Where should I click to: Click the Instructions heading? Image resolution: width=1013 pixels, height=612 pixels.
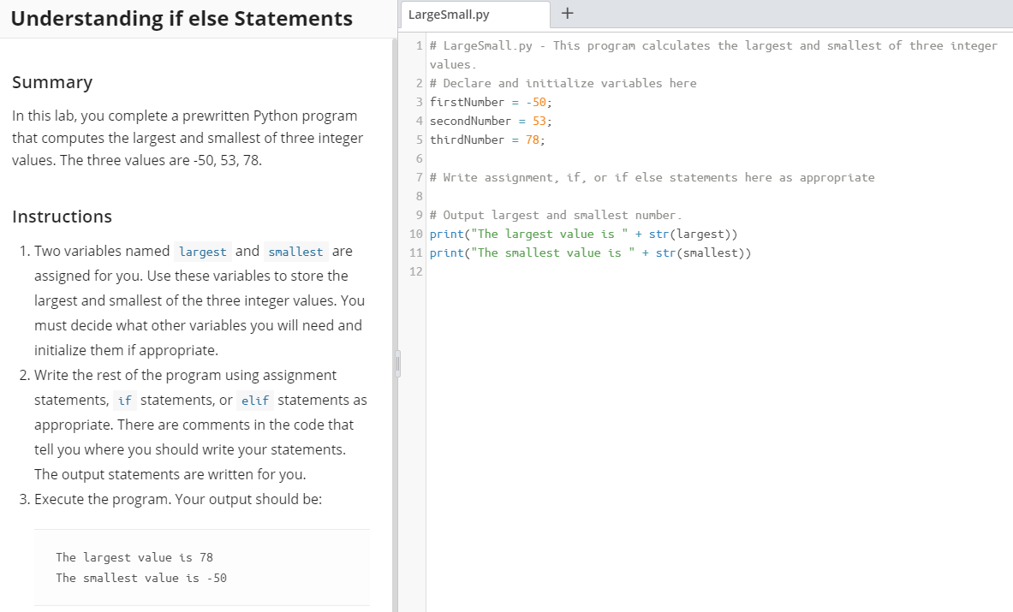[x=62, y=216]
